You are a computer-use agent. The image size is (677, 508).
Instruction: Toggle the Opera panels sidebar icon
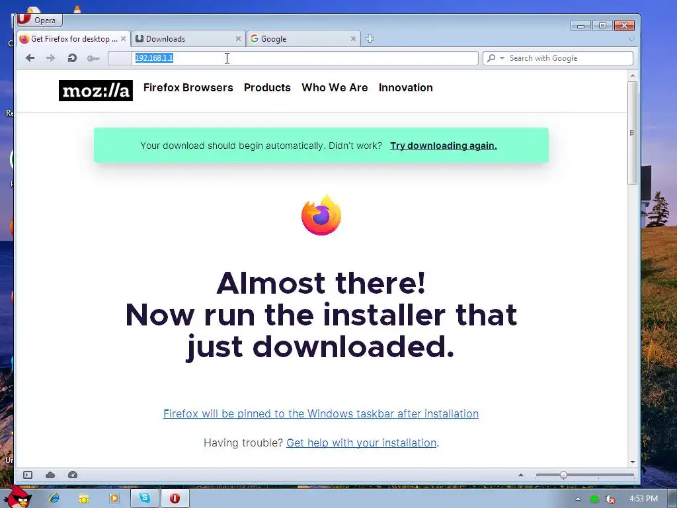coord(28,475)
